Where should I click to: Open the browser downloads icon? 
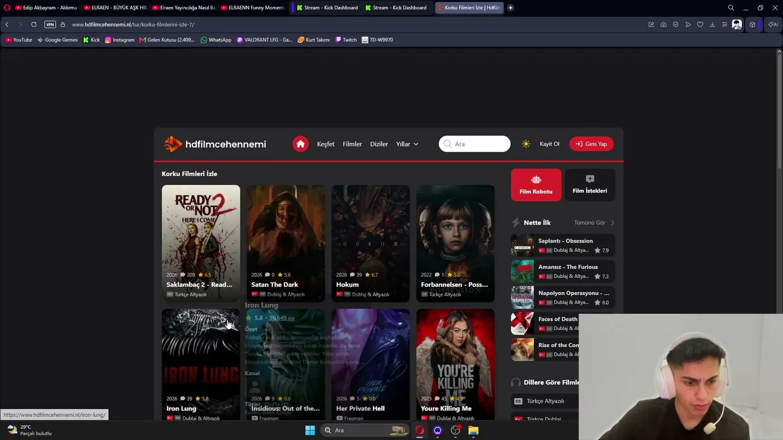point(712,24)
